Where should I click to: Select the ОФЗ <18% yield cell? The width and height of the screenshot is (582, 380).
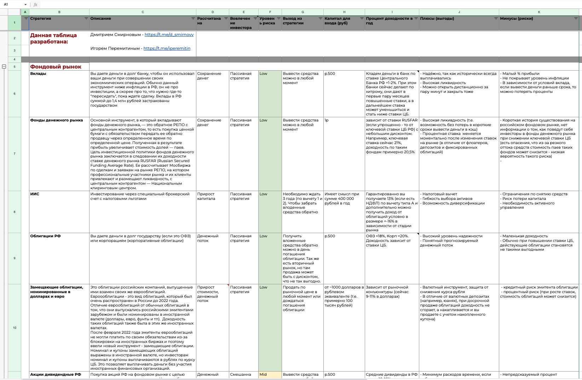pos(392,258)
